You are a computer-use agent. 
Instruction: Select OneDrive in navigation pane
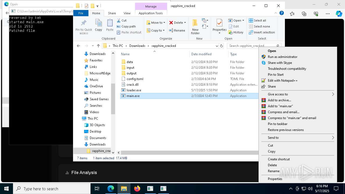point(96,86)
